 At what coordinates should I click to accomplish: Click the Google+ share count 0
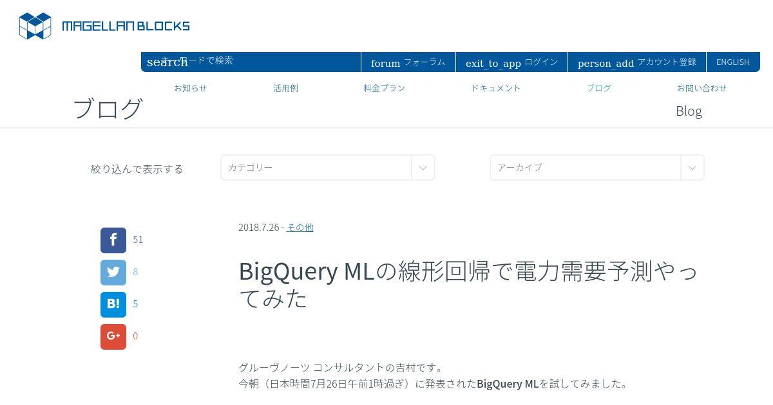pyautogui.click(x=135, y=336)
